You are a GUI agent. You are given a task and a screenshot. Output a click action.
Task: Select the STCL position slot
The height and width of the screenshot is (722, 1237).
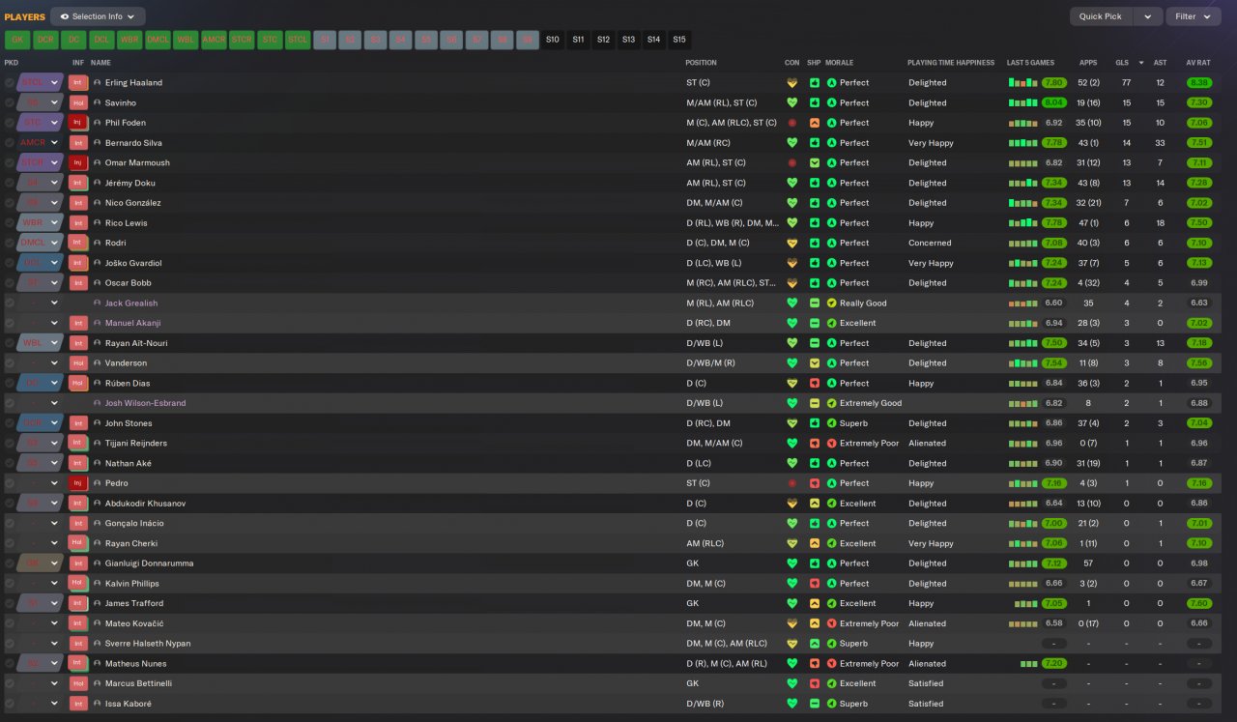point(298,40)
